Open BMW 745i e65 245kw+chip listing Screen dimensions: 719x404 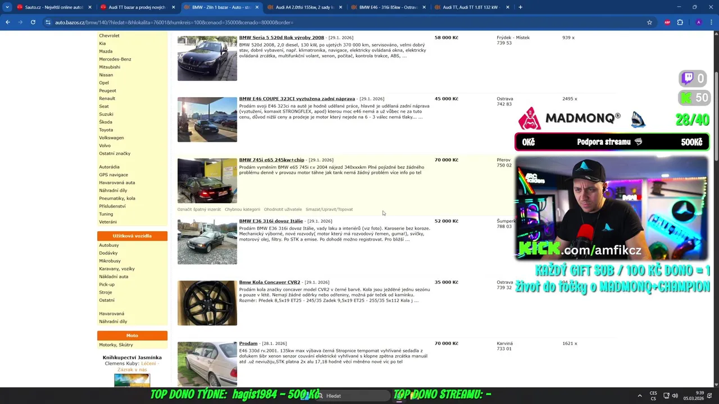pos(271,160)
